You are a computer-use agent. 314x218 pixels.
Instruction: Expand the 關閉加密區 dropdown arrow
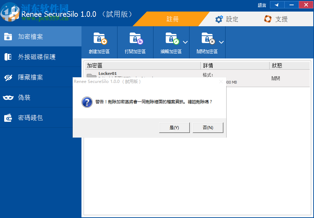(221, 42)
